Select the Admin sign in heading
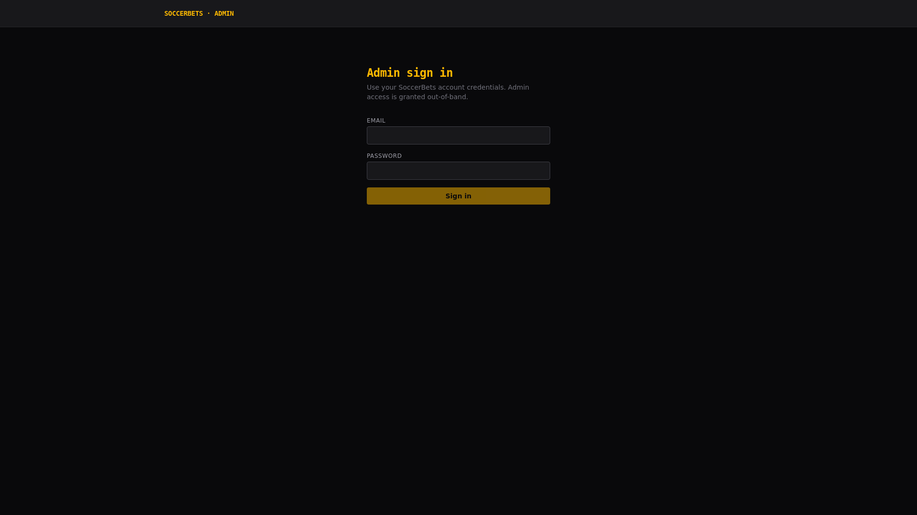This screenshot has height=515, width=917. 410,73
